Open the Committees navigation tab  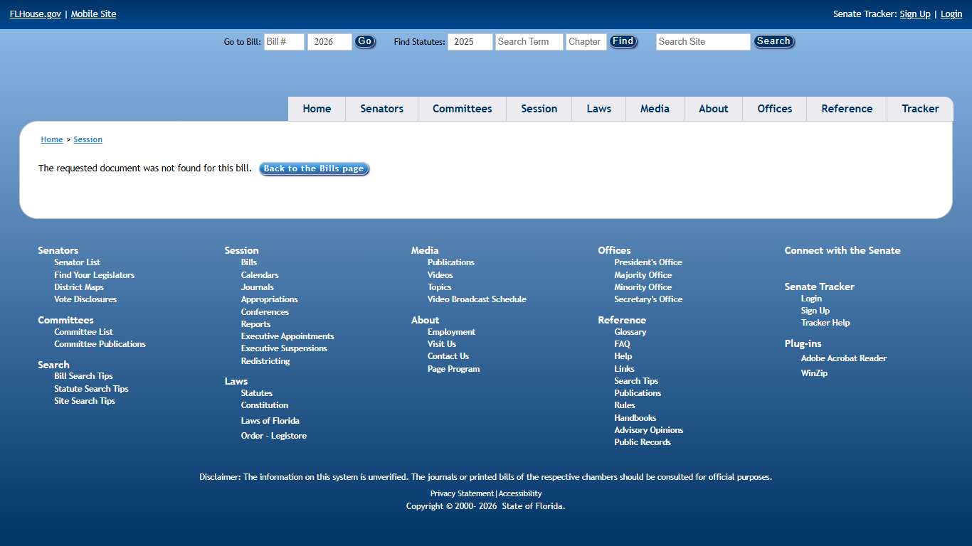(x=462, y=109)
